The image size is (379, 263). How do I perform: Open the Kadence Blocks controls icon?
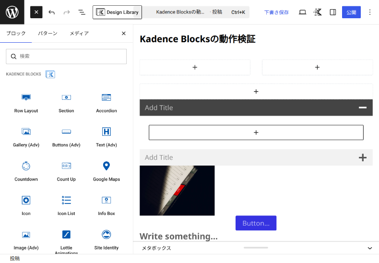(x=318, y=12)
